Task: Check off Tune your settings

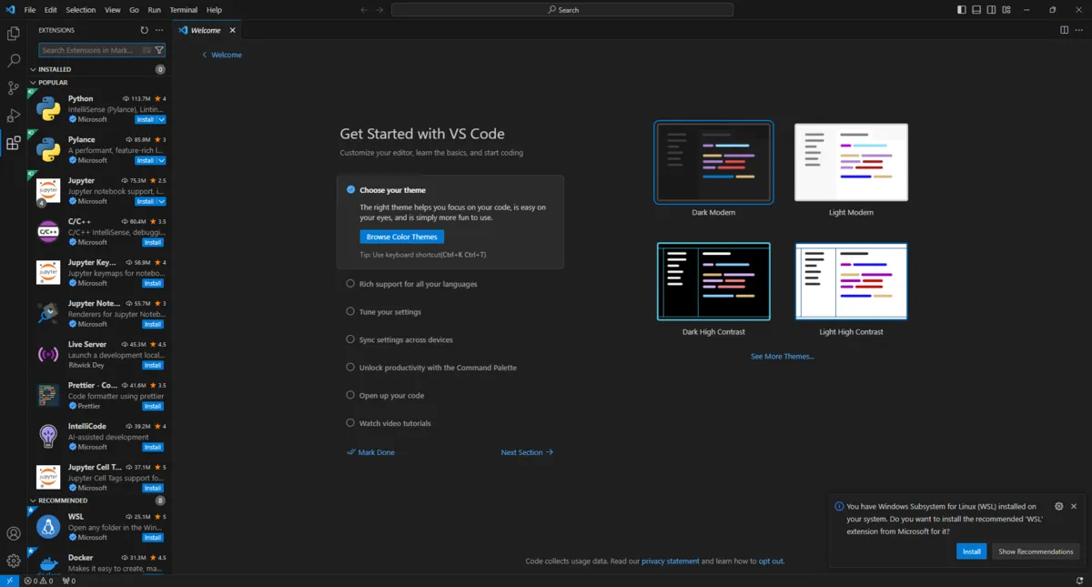Action: (349, 311)
